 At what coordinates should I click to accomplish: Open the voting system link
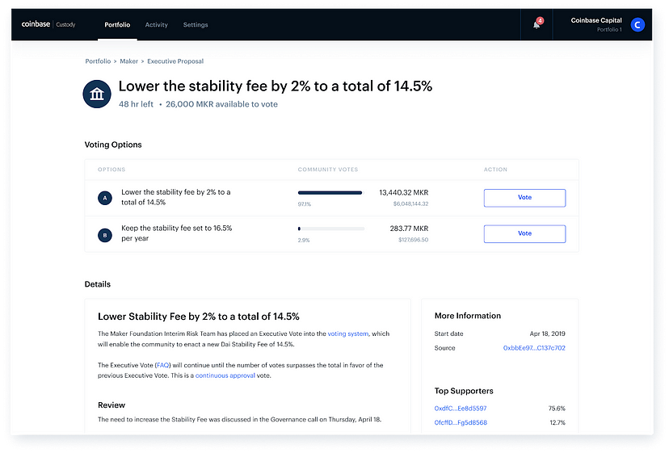tap(348, 333)
